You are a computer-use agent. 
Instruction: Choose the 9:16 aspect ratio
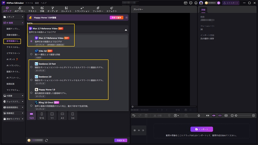pyautogui.click(x=42, y=116)
